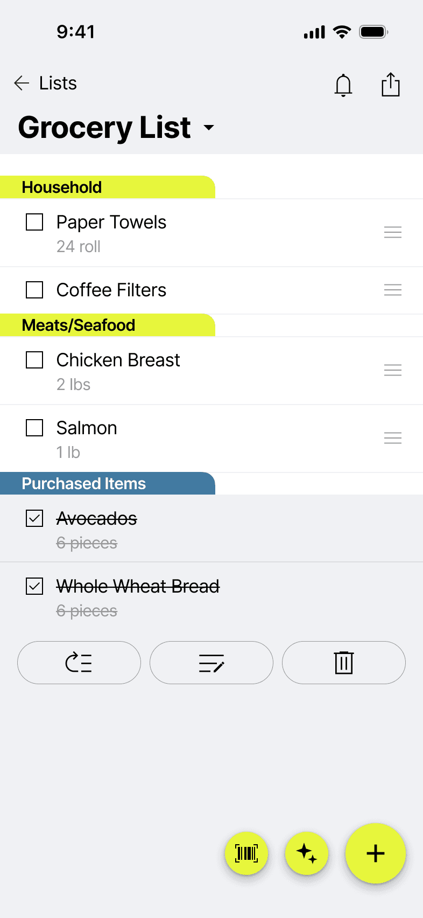This screenshot has height=918, width=423.
Task: Uncheck the Avocados item
Action: (x=34, y=518)
